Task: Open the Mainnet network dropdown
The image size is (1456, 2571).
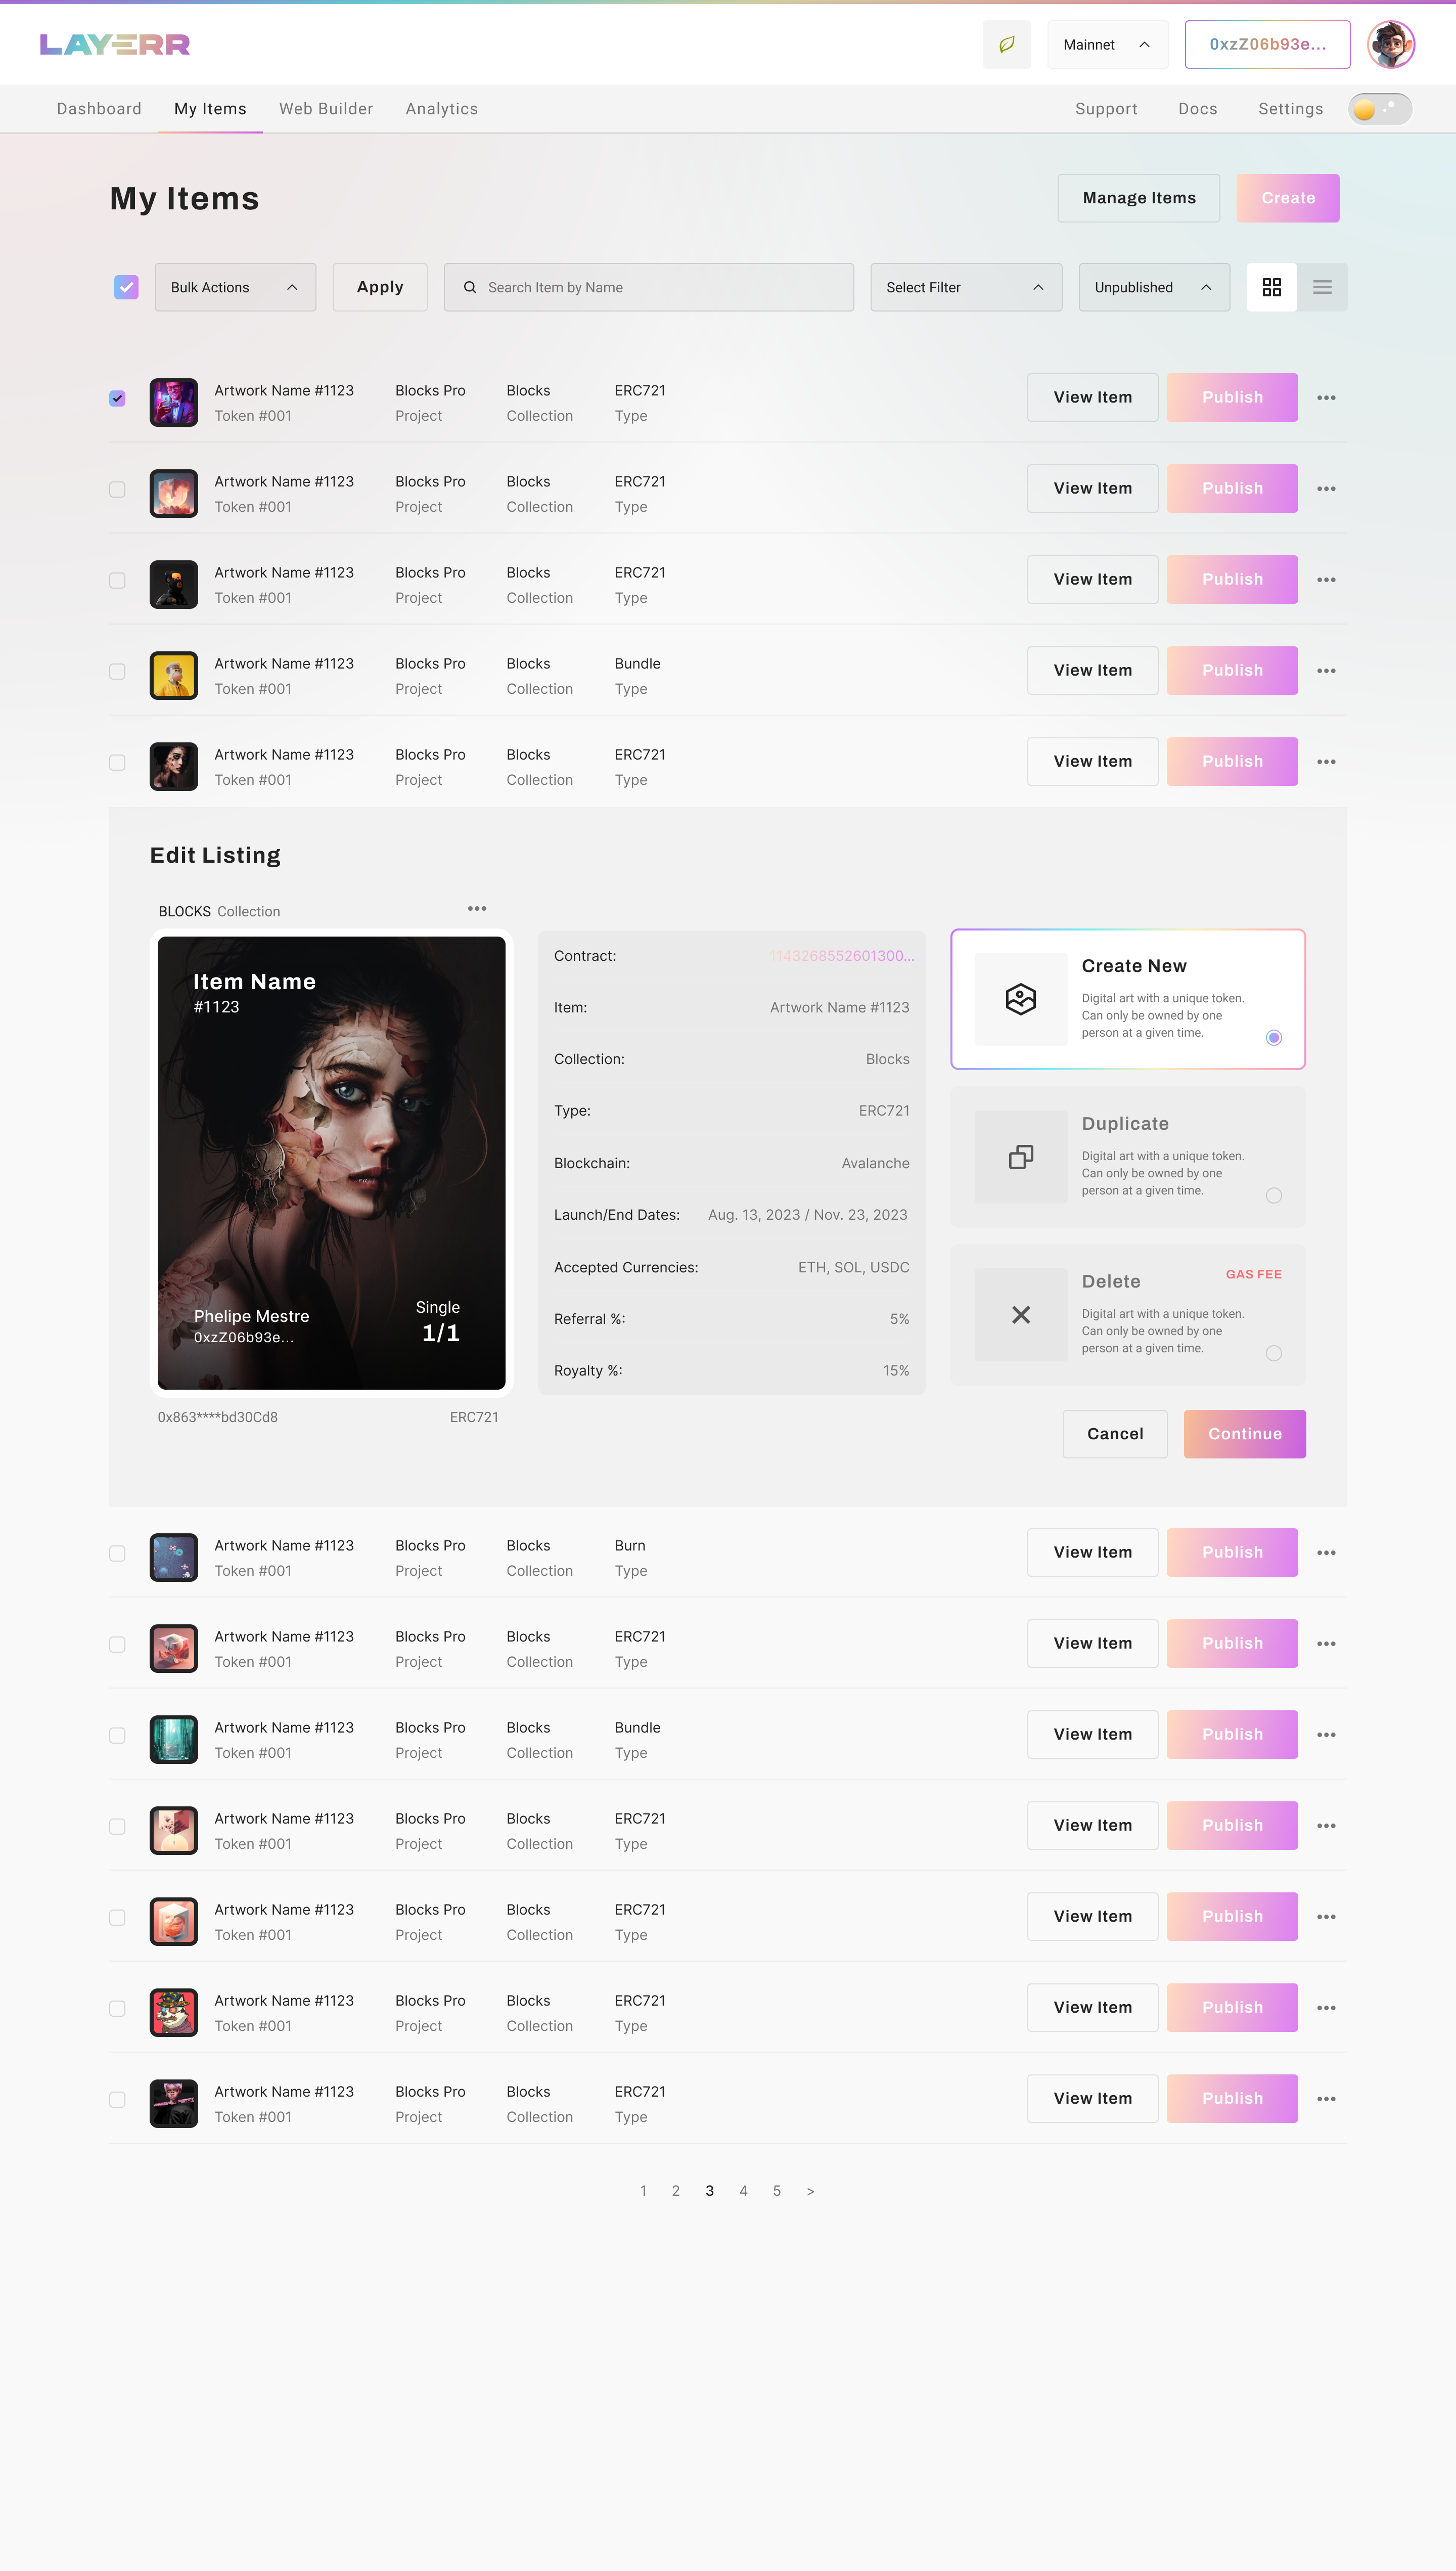Action: [x=1107, y=44]
